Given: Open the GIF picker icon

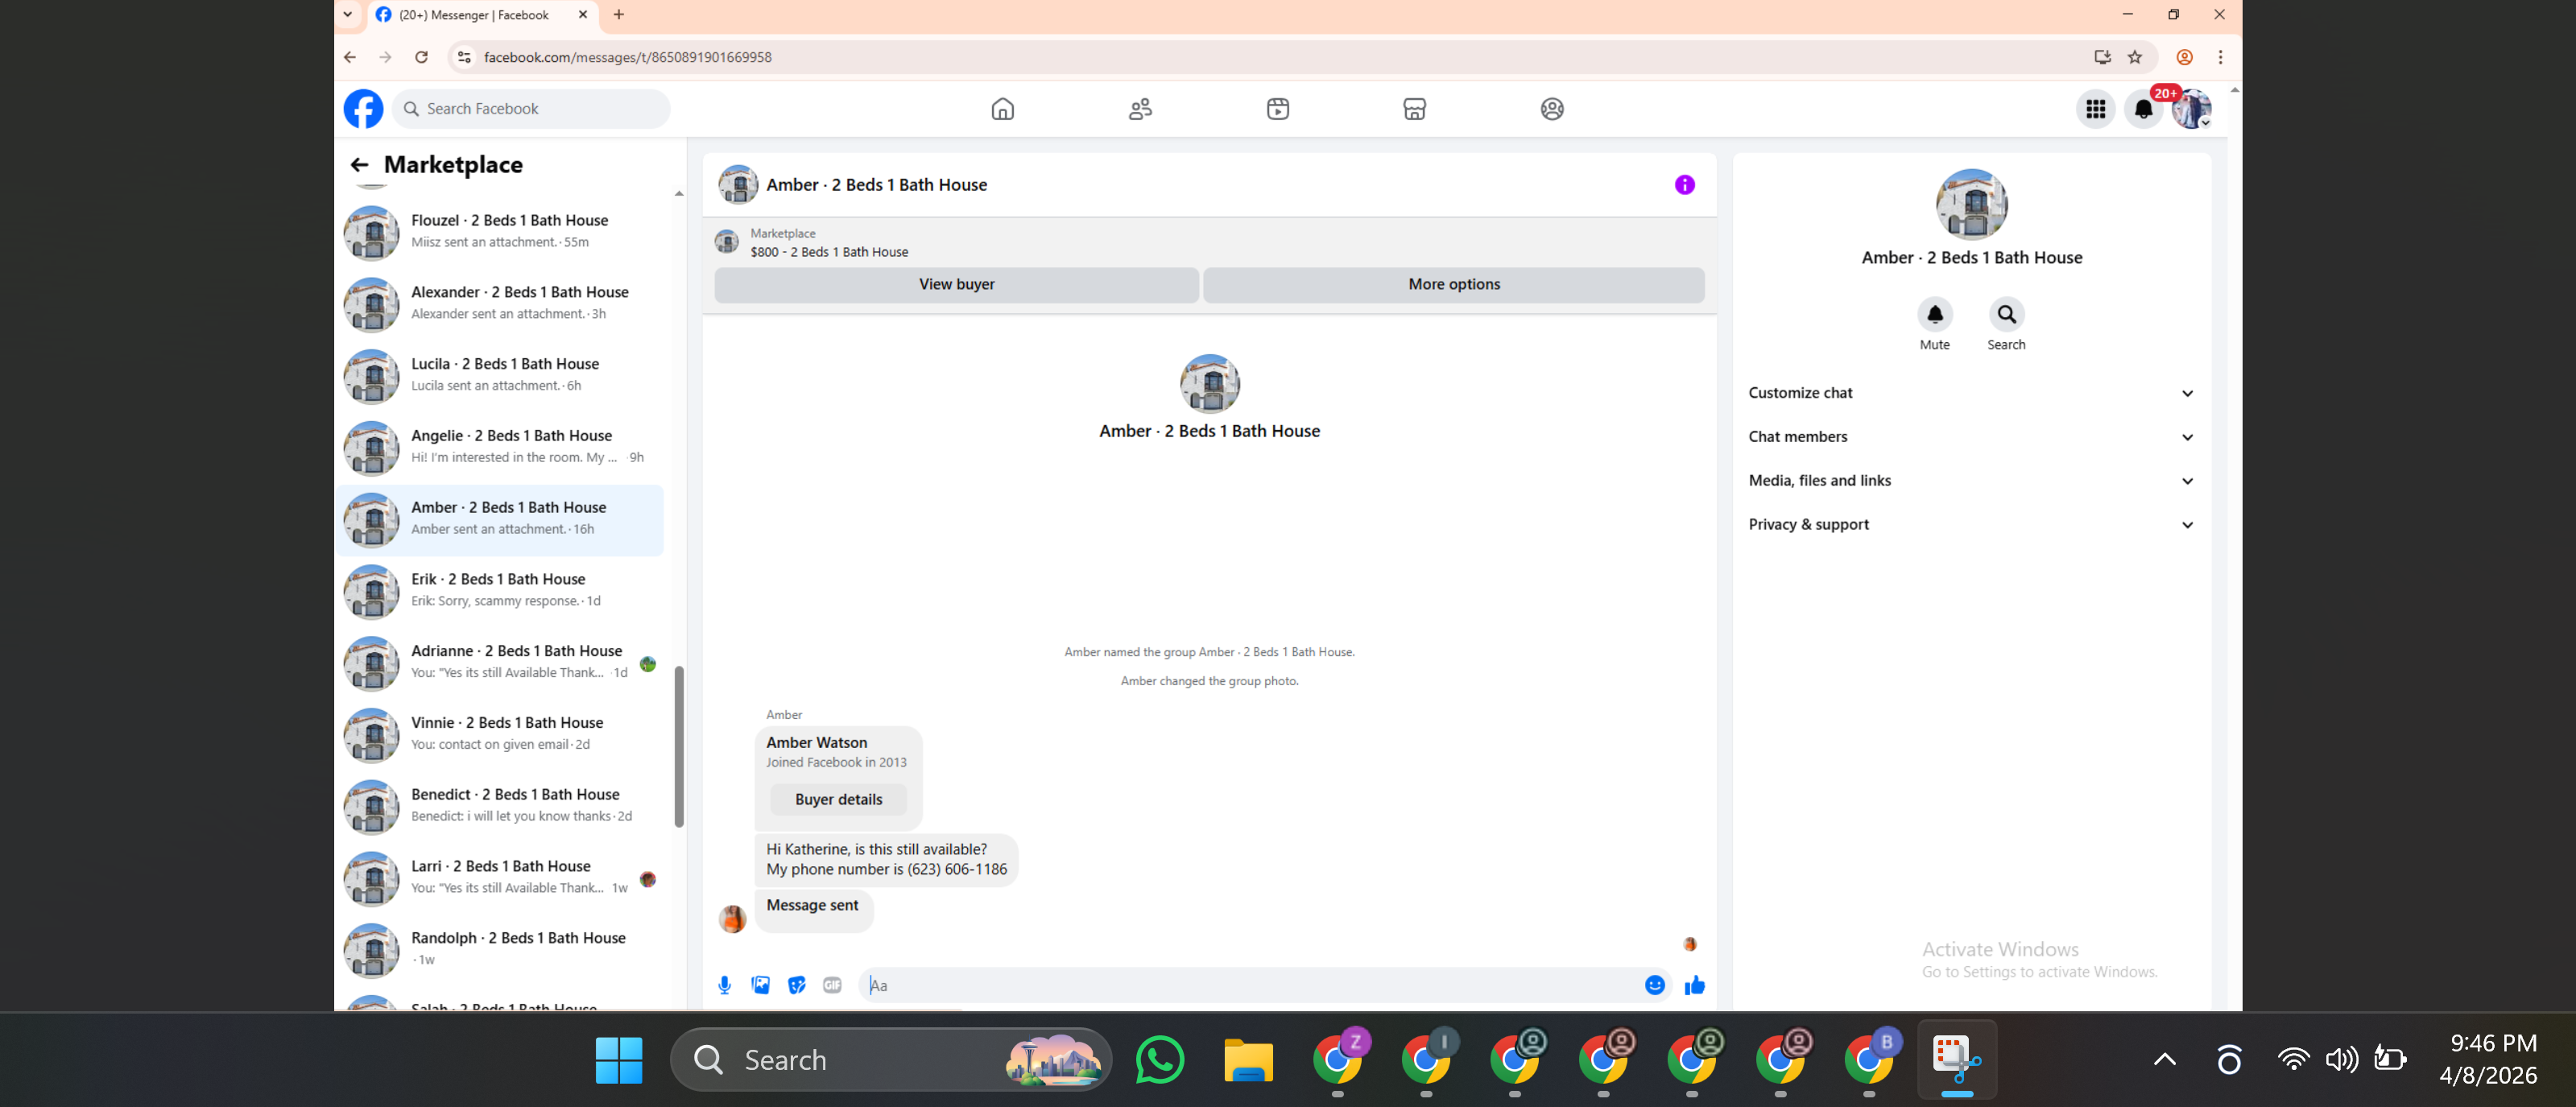Looking at the screenshot, I should click(832, 985).
